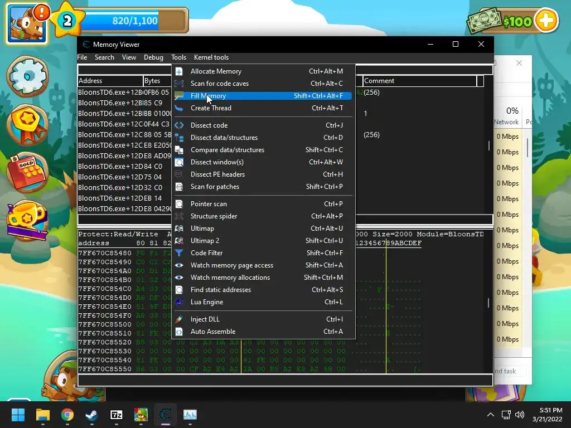Image resolution: width=571 pixels, height=428 pixels.
Task: Click the Compare data/structures icon
Action: [179, 150]
